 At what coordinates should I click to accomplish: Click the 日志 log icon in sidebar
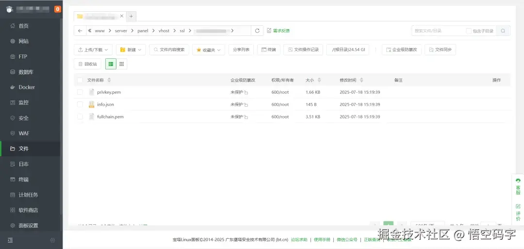(13, 164)
